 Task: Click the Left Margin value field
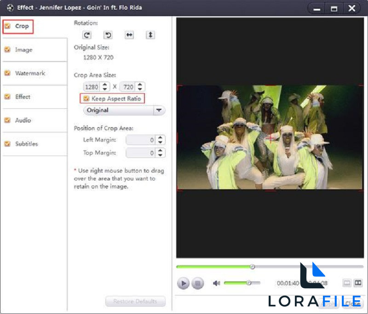pos(140,140)
